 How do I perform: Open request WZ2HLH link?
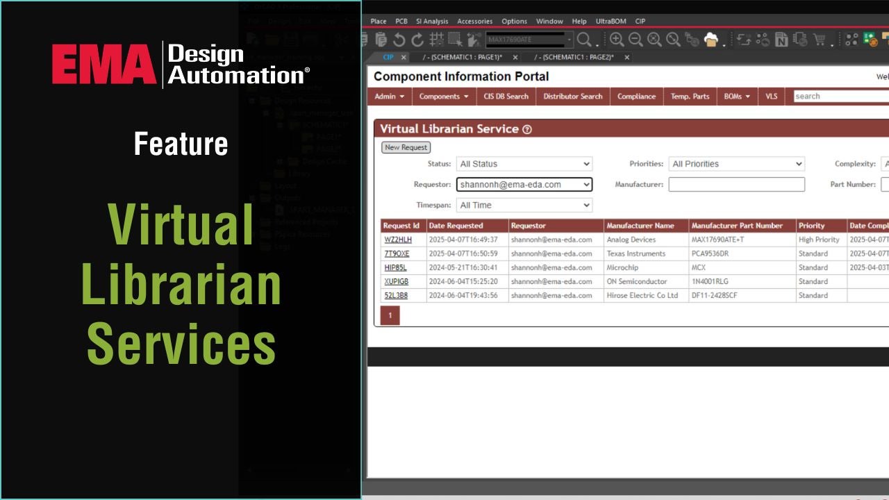tap(398, 240)
